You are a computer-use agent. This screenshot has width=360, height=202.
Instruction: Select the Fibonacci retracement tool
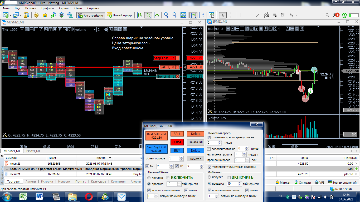(275, 15)
